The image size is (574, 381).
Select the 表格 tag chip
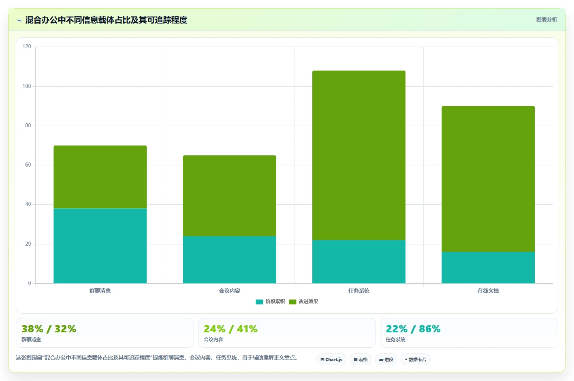click(x=361, y=360)
